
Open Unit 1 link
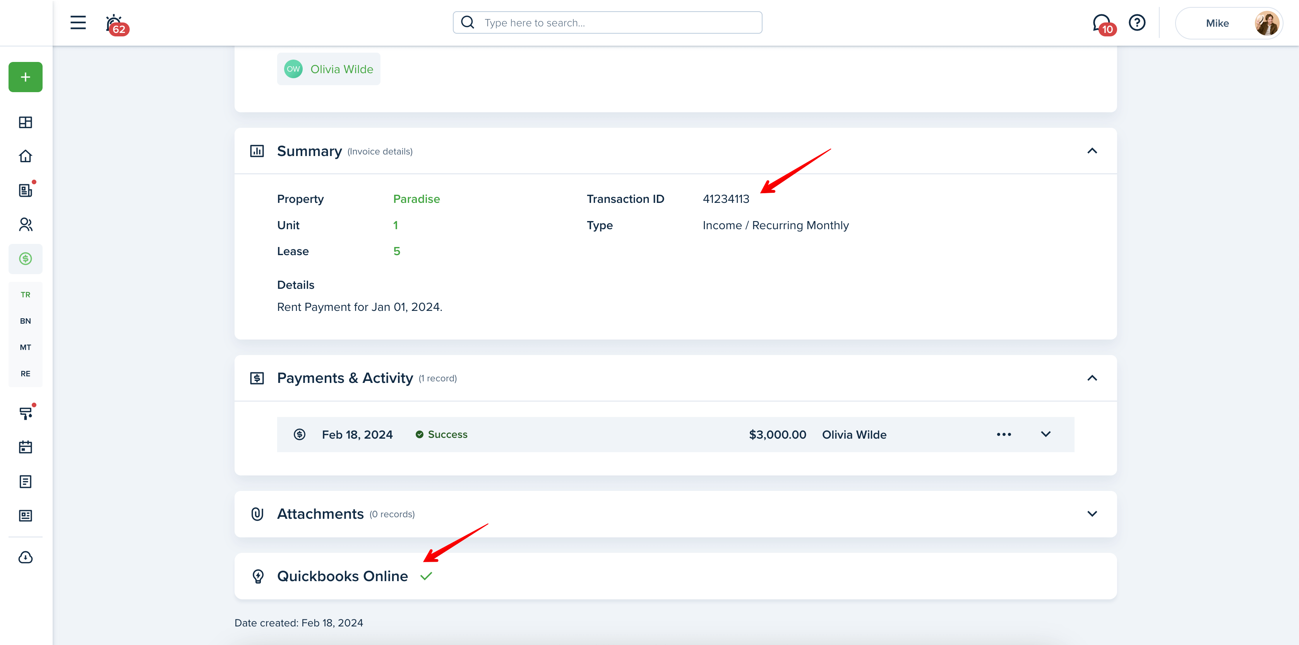396,225
